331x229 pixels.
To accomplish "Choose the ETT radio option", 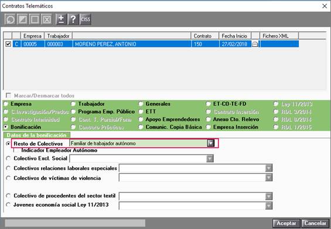I will 141,112.
